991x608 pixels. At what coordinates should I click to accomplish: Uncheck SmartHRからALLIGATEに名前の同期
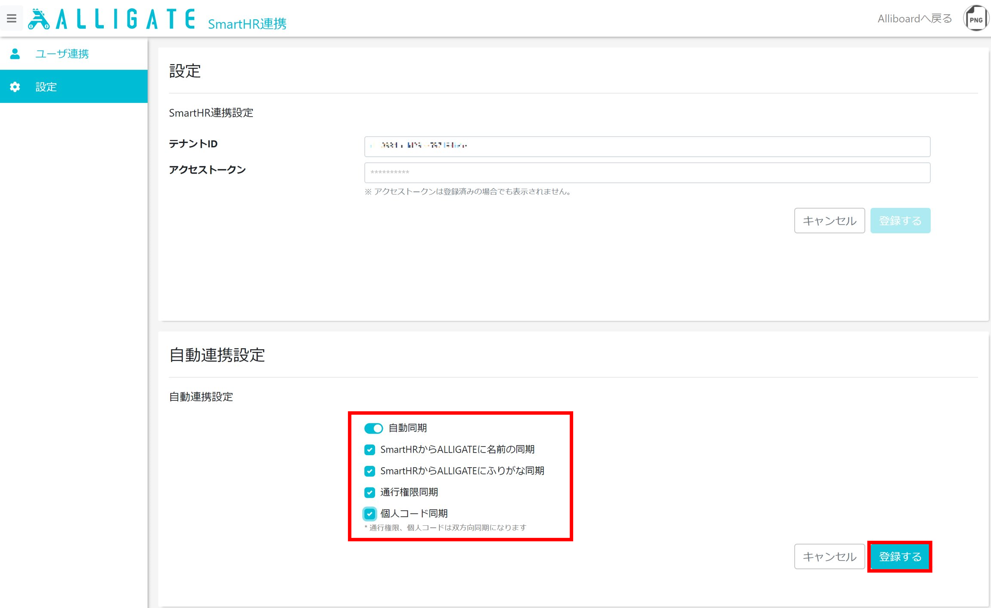tap(370, 450)
